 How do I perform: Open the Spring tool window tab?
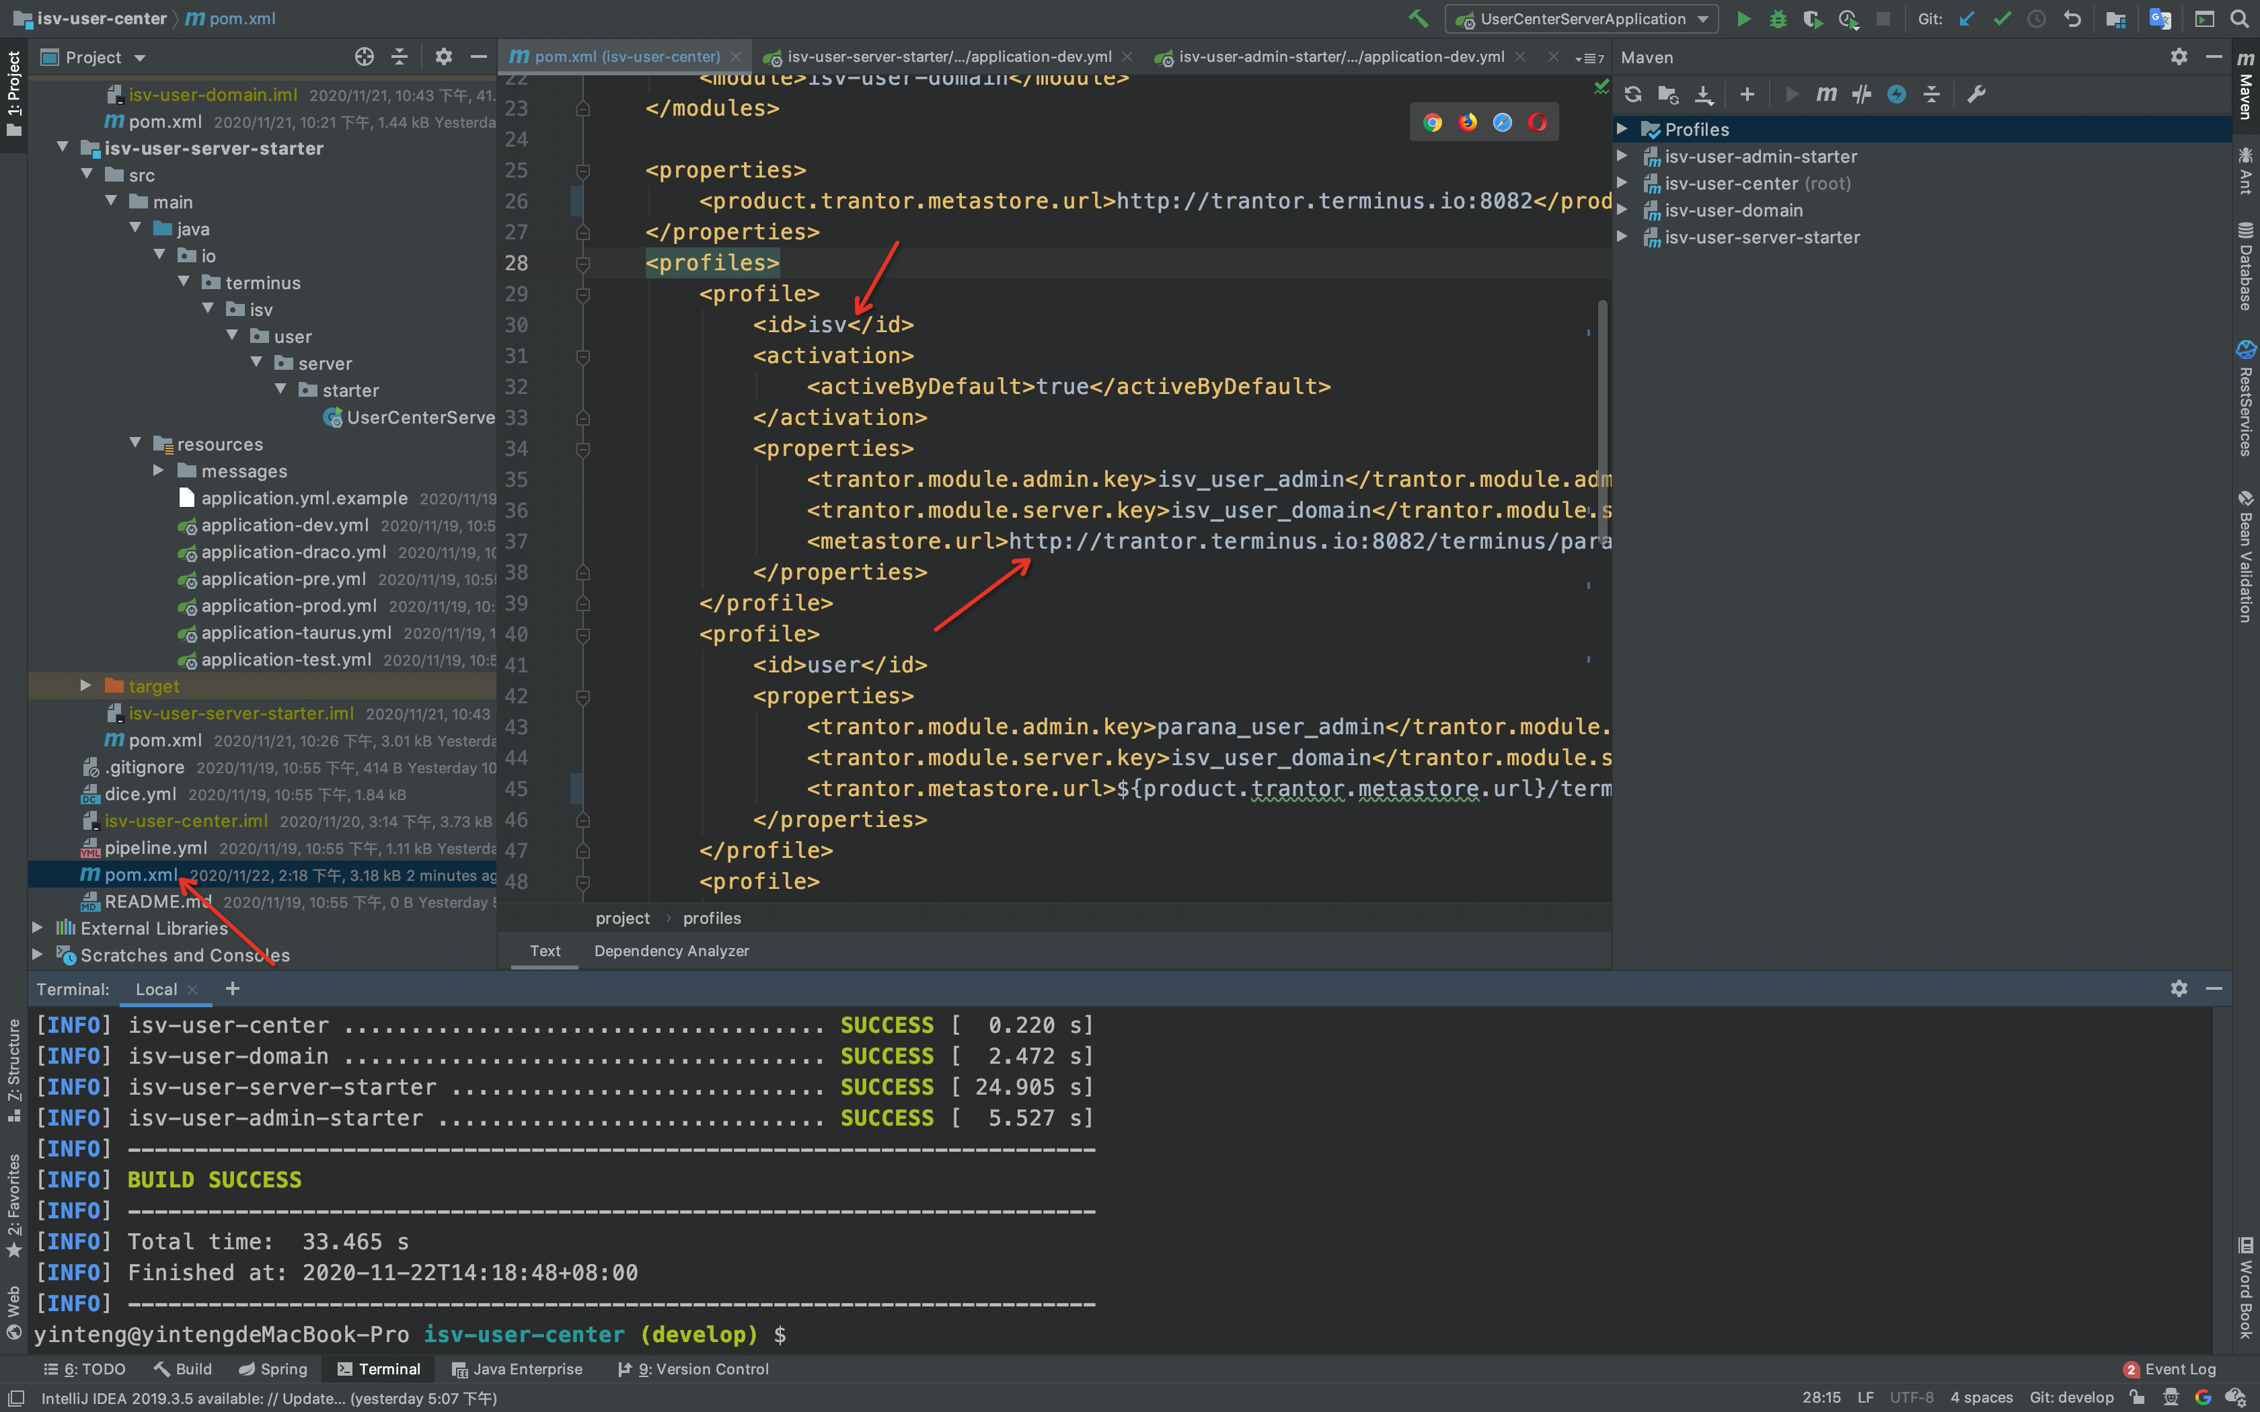[272, 1369]
